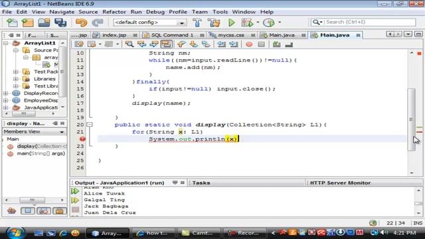Image resolution: width=425 pixels, height=239 pixels.
Task: Switch to the SQL Command 1 tab
Action: point(173,35)
